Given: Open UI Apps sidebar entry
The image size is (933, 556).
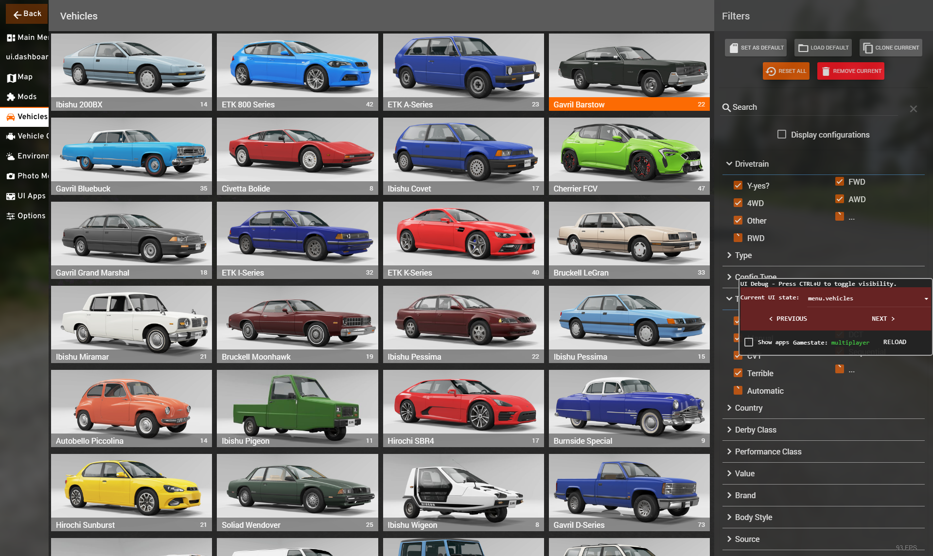Looking at the screenshot, I should [x=24, y=196].
